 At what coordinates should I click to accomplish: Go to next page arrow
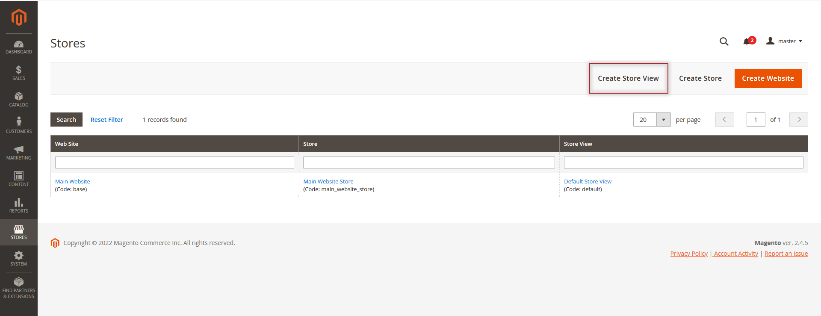pos(799,120)
